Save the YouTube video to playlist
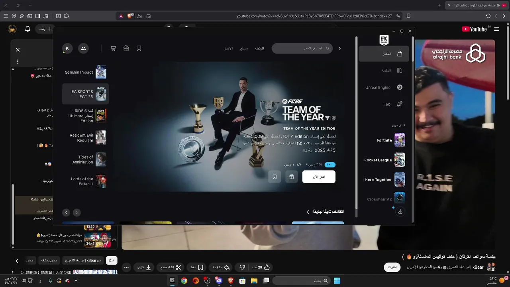 (197, 267)
